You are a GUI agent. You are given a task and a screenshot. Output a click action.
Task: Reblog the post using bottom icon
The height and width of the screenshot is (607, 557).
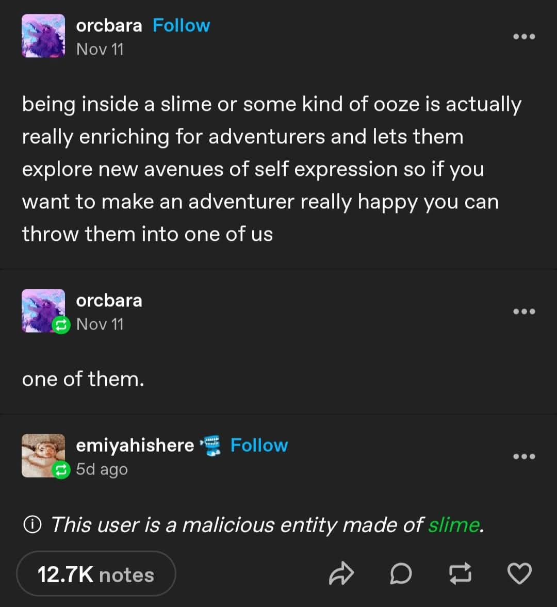coord(460,574)
